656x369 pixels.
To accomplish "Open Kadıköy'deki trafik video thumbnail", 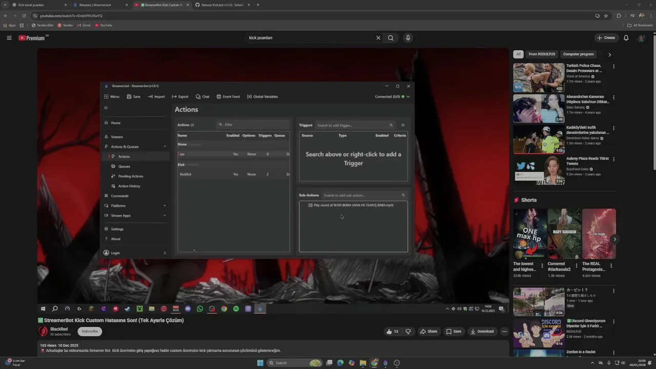I will 539,139.
